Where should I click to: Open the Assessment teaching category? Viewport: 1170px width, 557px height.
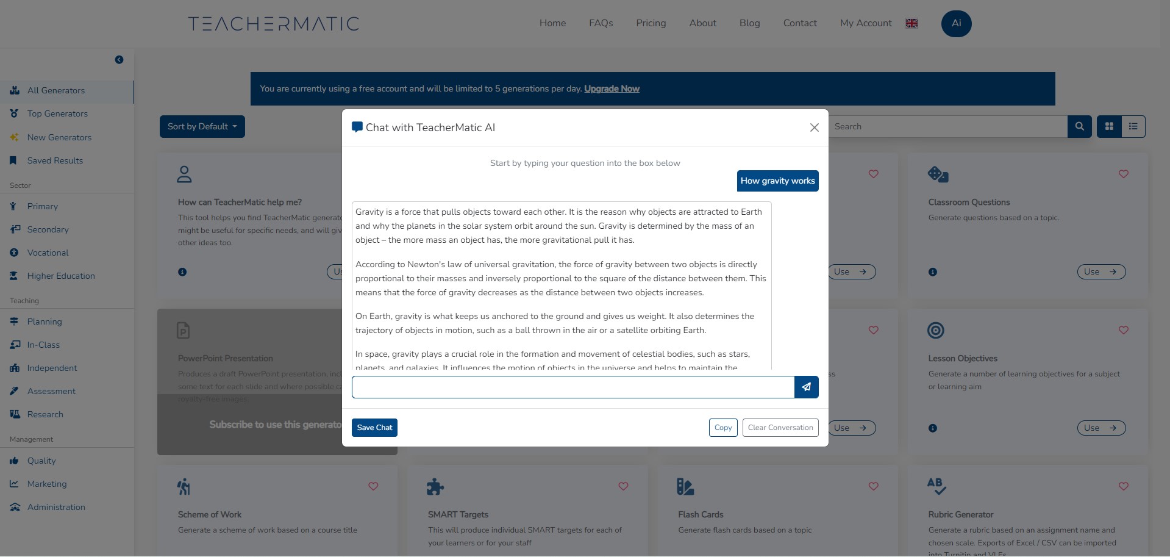(66, 391)
